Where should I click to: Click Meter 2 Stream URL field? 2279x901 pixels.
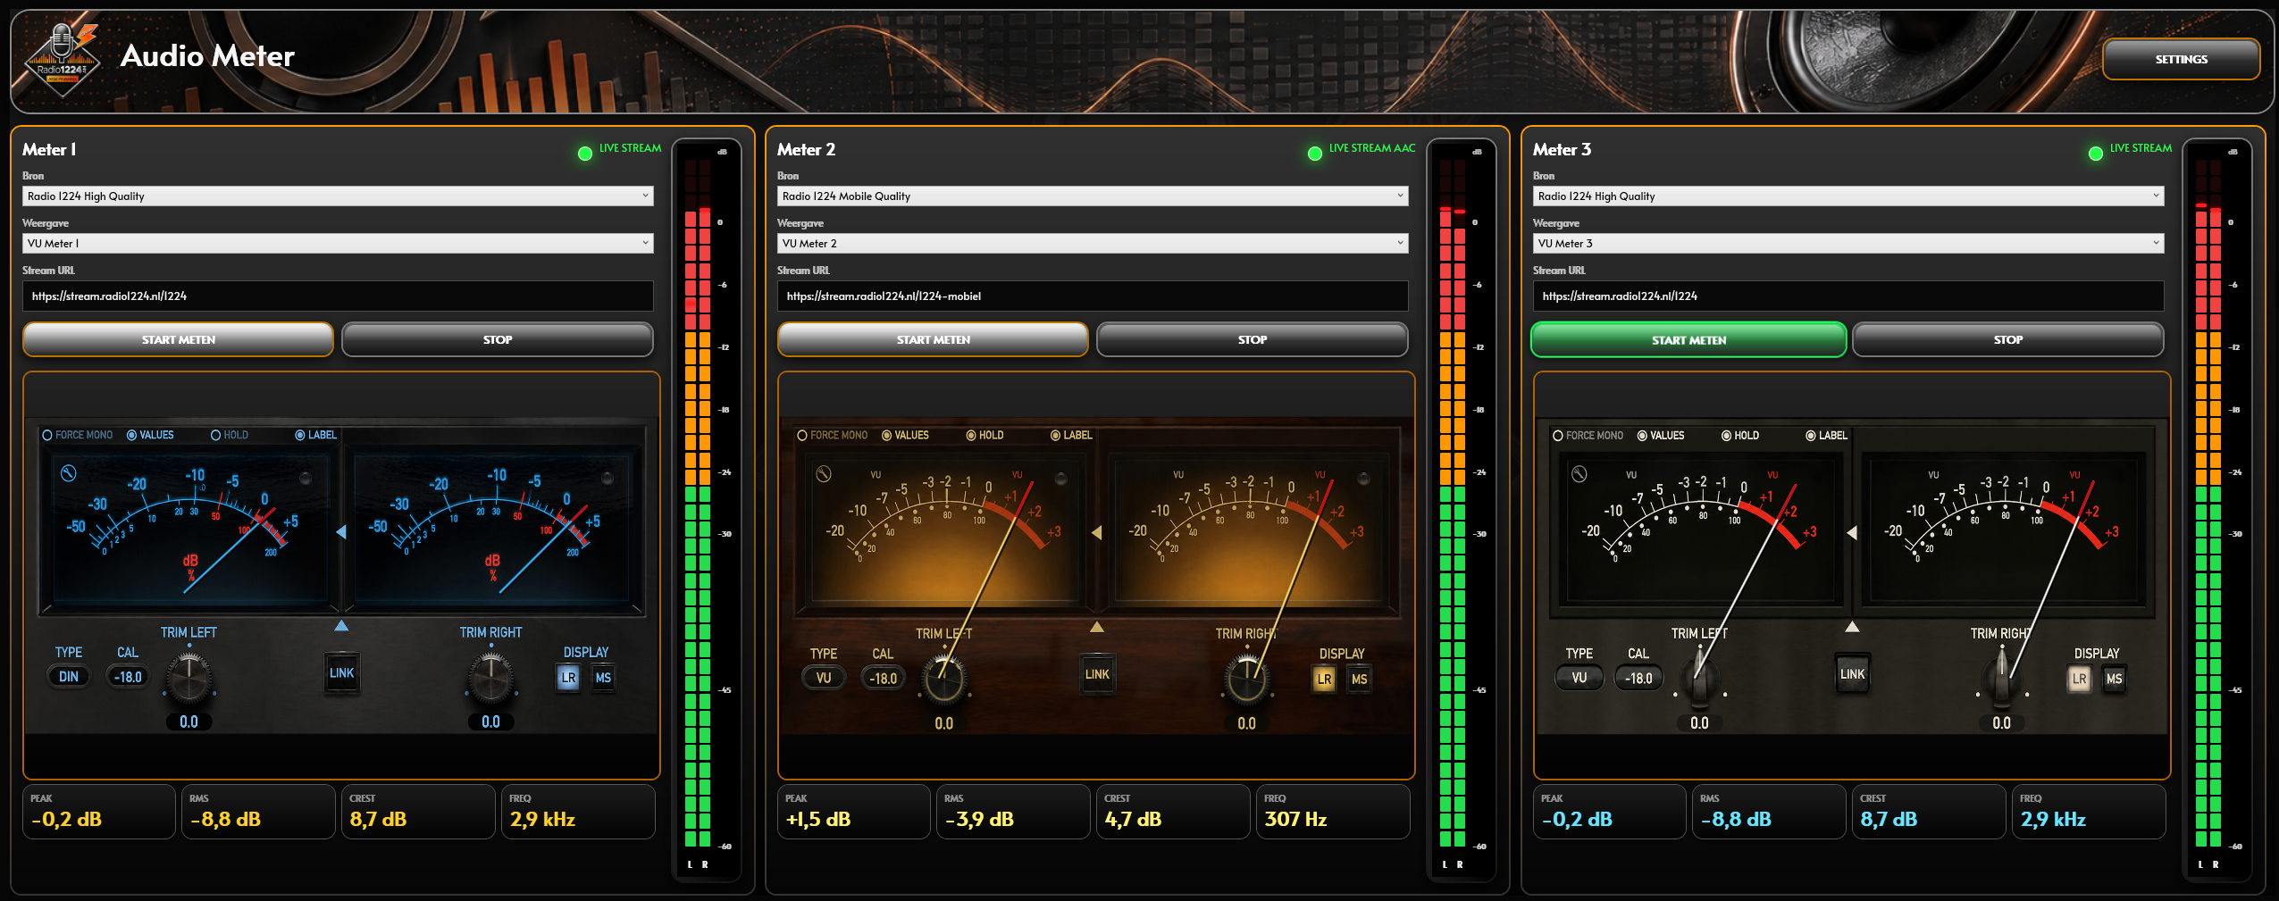(1093, 296)
